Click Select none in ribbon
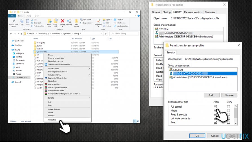 [x=120, y=23]
